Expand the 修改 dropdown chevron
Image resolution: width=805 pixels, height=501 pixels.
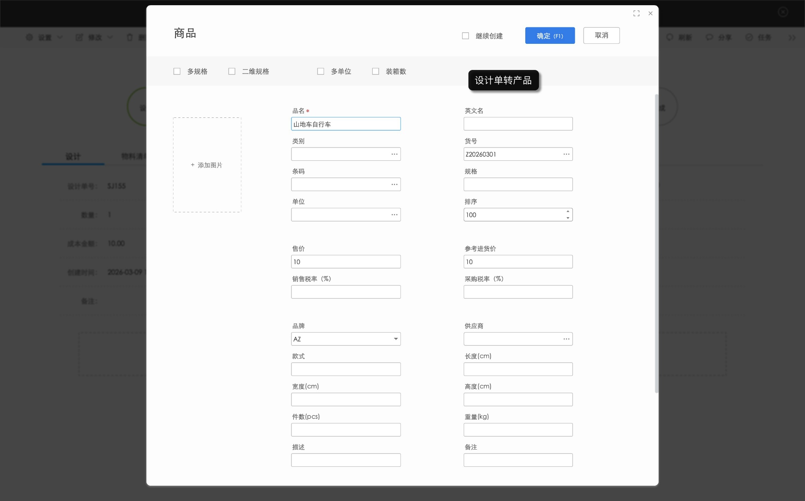click(110, 37)
